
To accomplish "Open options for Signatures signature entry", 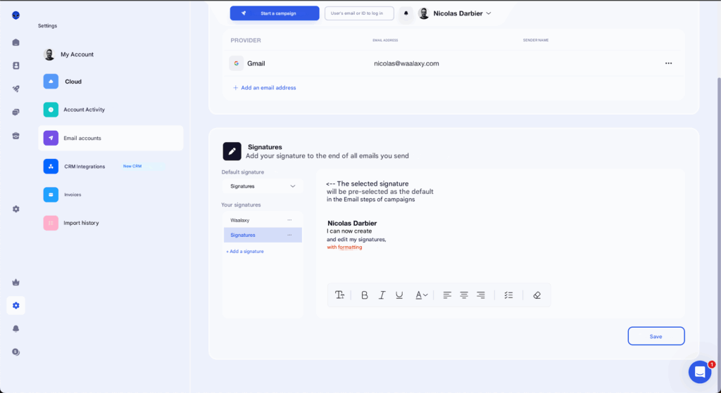I will click(x=289, y=235).
